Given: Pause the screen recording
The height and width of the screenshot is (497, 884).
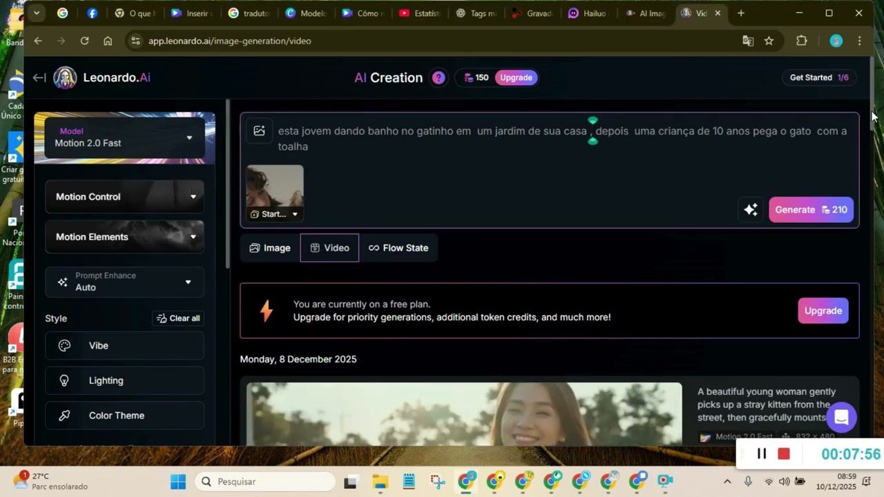Looking at the screenshot, I should click(x=762, y=454).
